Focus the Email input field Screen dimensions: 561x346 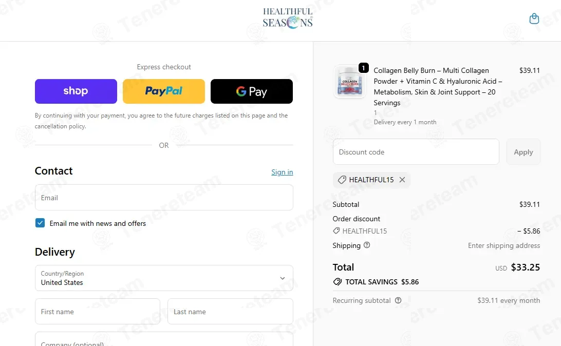click(164, 198)
